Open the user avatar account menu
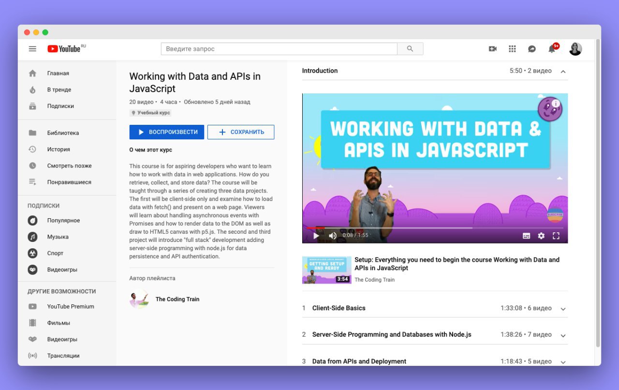The height and width of the screenshot is (390, 619). coord(575,49)
